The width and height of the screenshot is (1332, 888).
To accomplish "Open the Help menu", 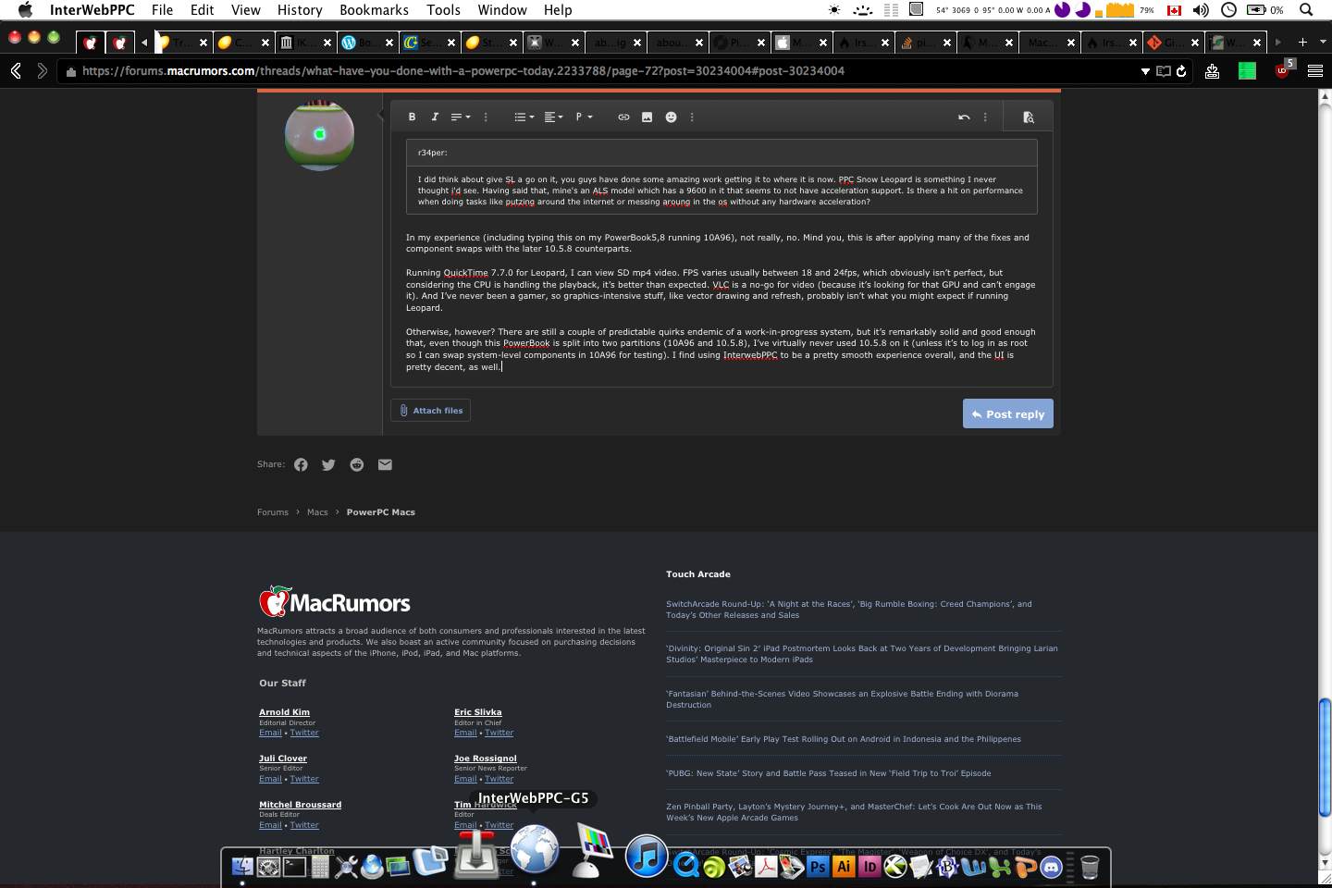I will pos(558,10).
